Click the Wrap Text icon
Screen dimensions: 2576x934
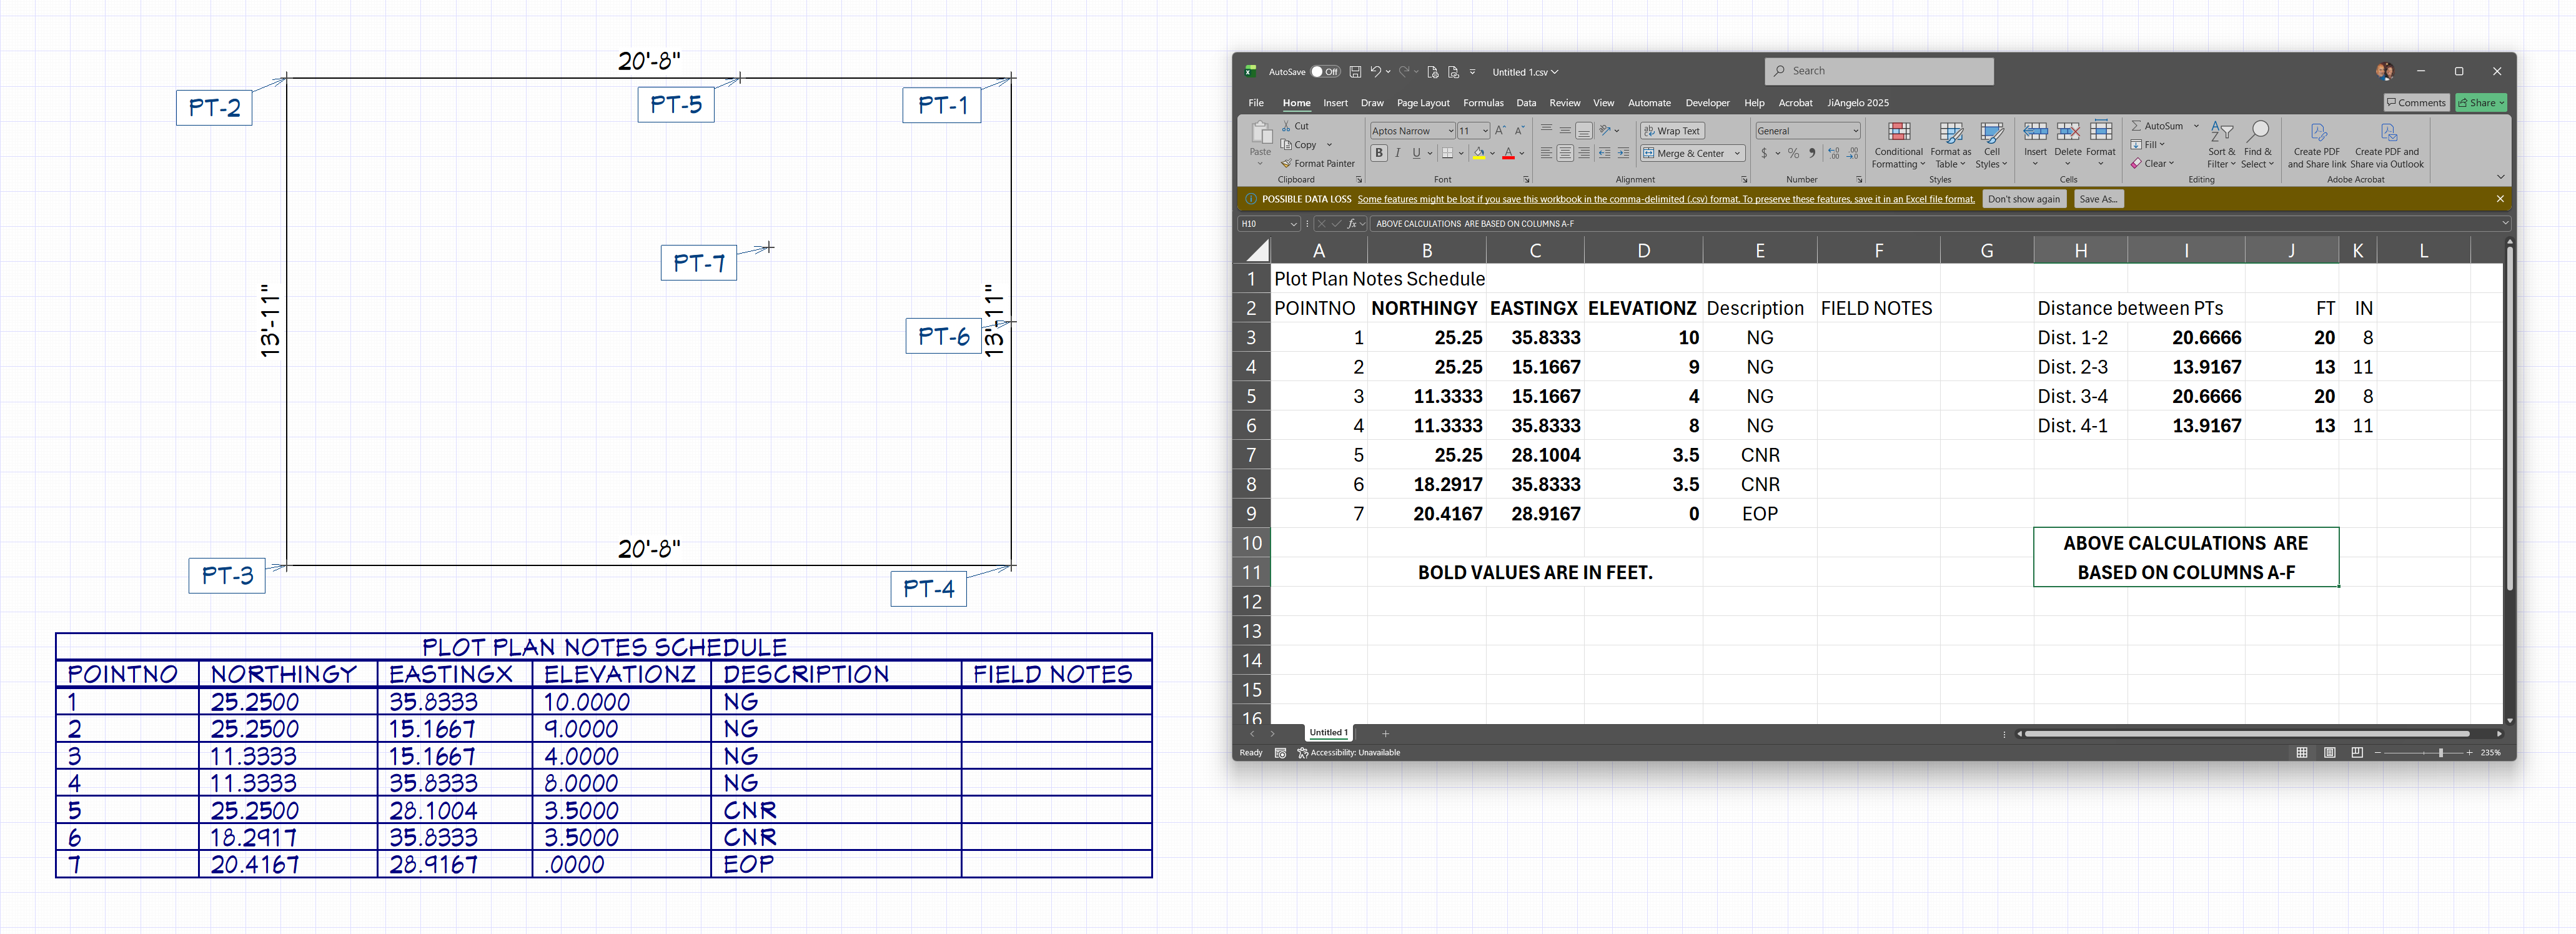pos(1649,131)
